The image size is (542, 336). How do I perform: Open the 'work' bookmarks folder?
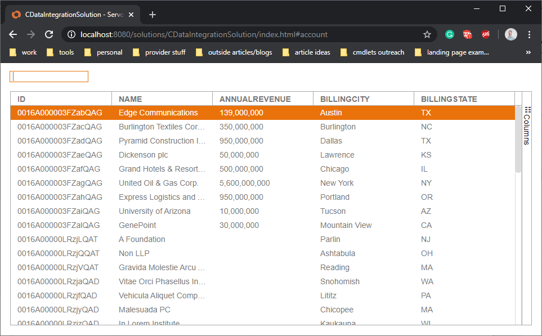(24, 52)
